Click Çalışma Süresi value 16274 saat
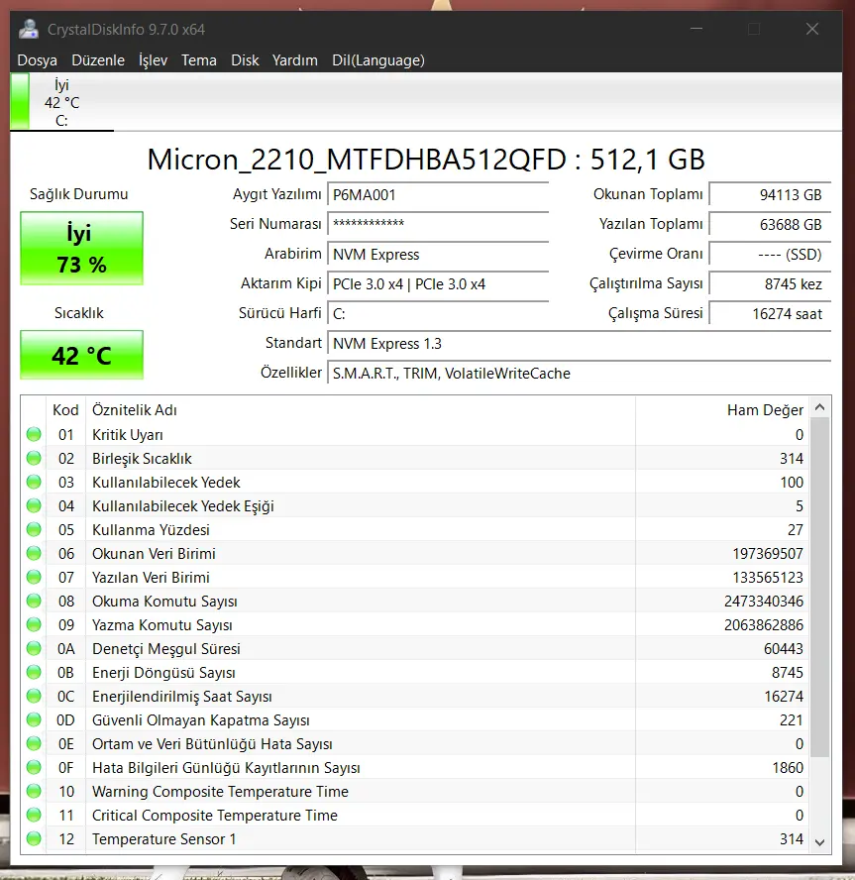This screenshot has width=855, height=880. pyautogui.click(x=770, y=314)
